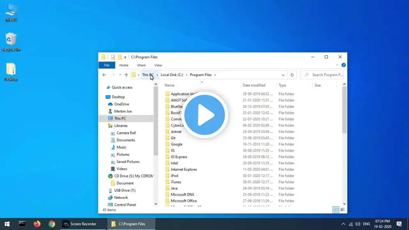Click the large play button overlay
The image size is (409, 230).
pos(204,115)
